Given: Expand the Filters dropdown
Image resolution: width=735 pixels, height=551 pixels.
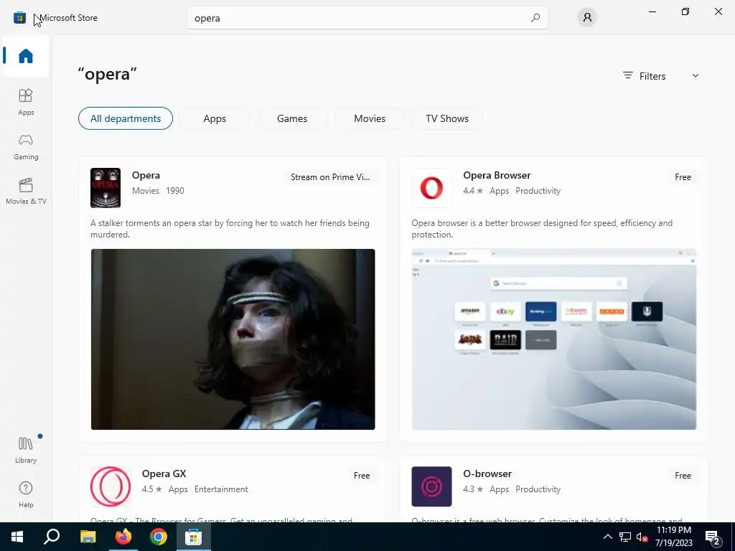Looking at the screenshot, I should click(x=661, y=76).
